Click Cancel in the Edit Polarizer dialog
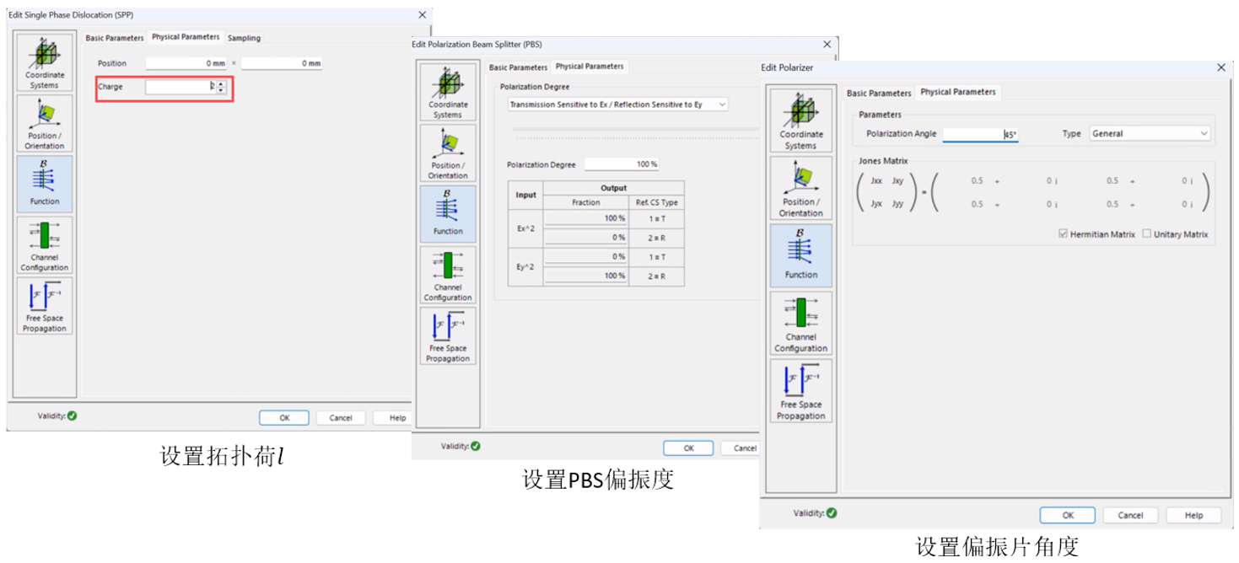The width and height of the screenshot is (1239, 563). 1130,515
